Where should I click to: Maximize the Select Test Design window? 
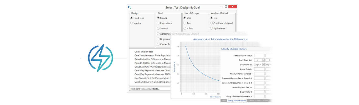pyautogui.click(x=226, y=7)
